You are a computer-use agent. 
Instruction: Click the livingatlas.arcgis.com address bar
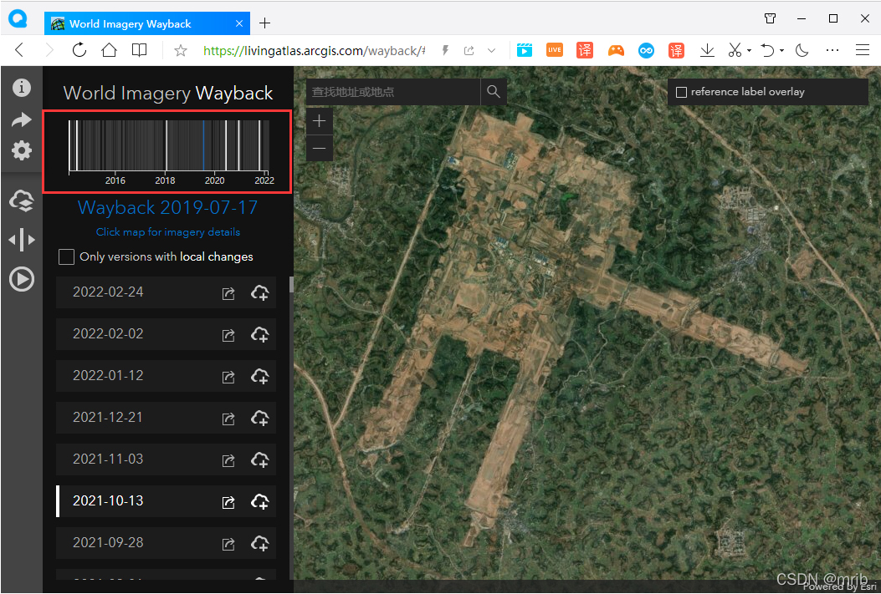pos(314,51)
